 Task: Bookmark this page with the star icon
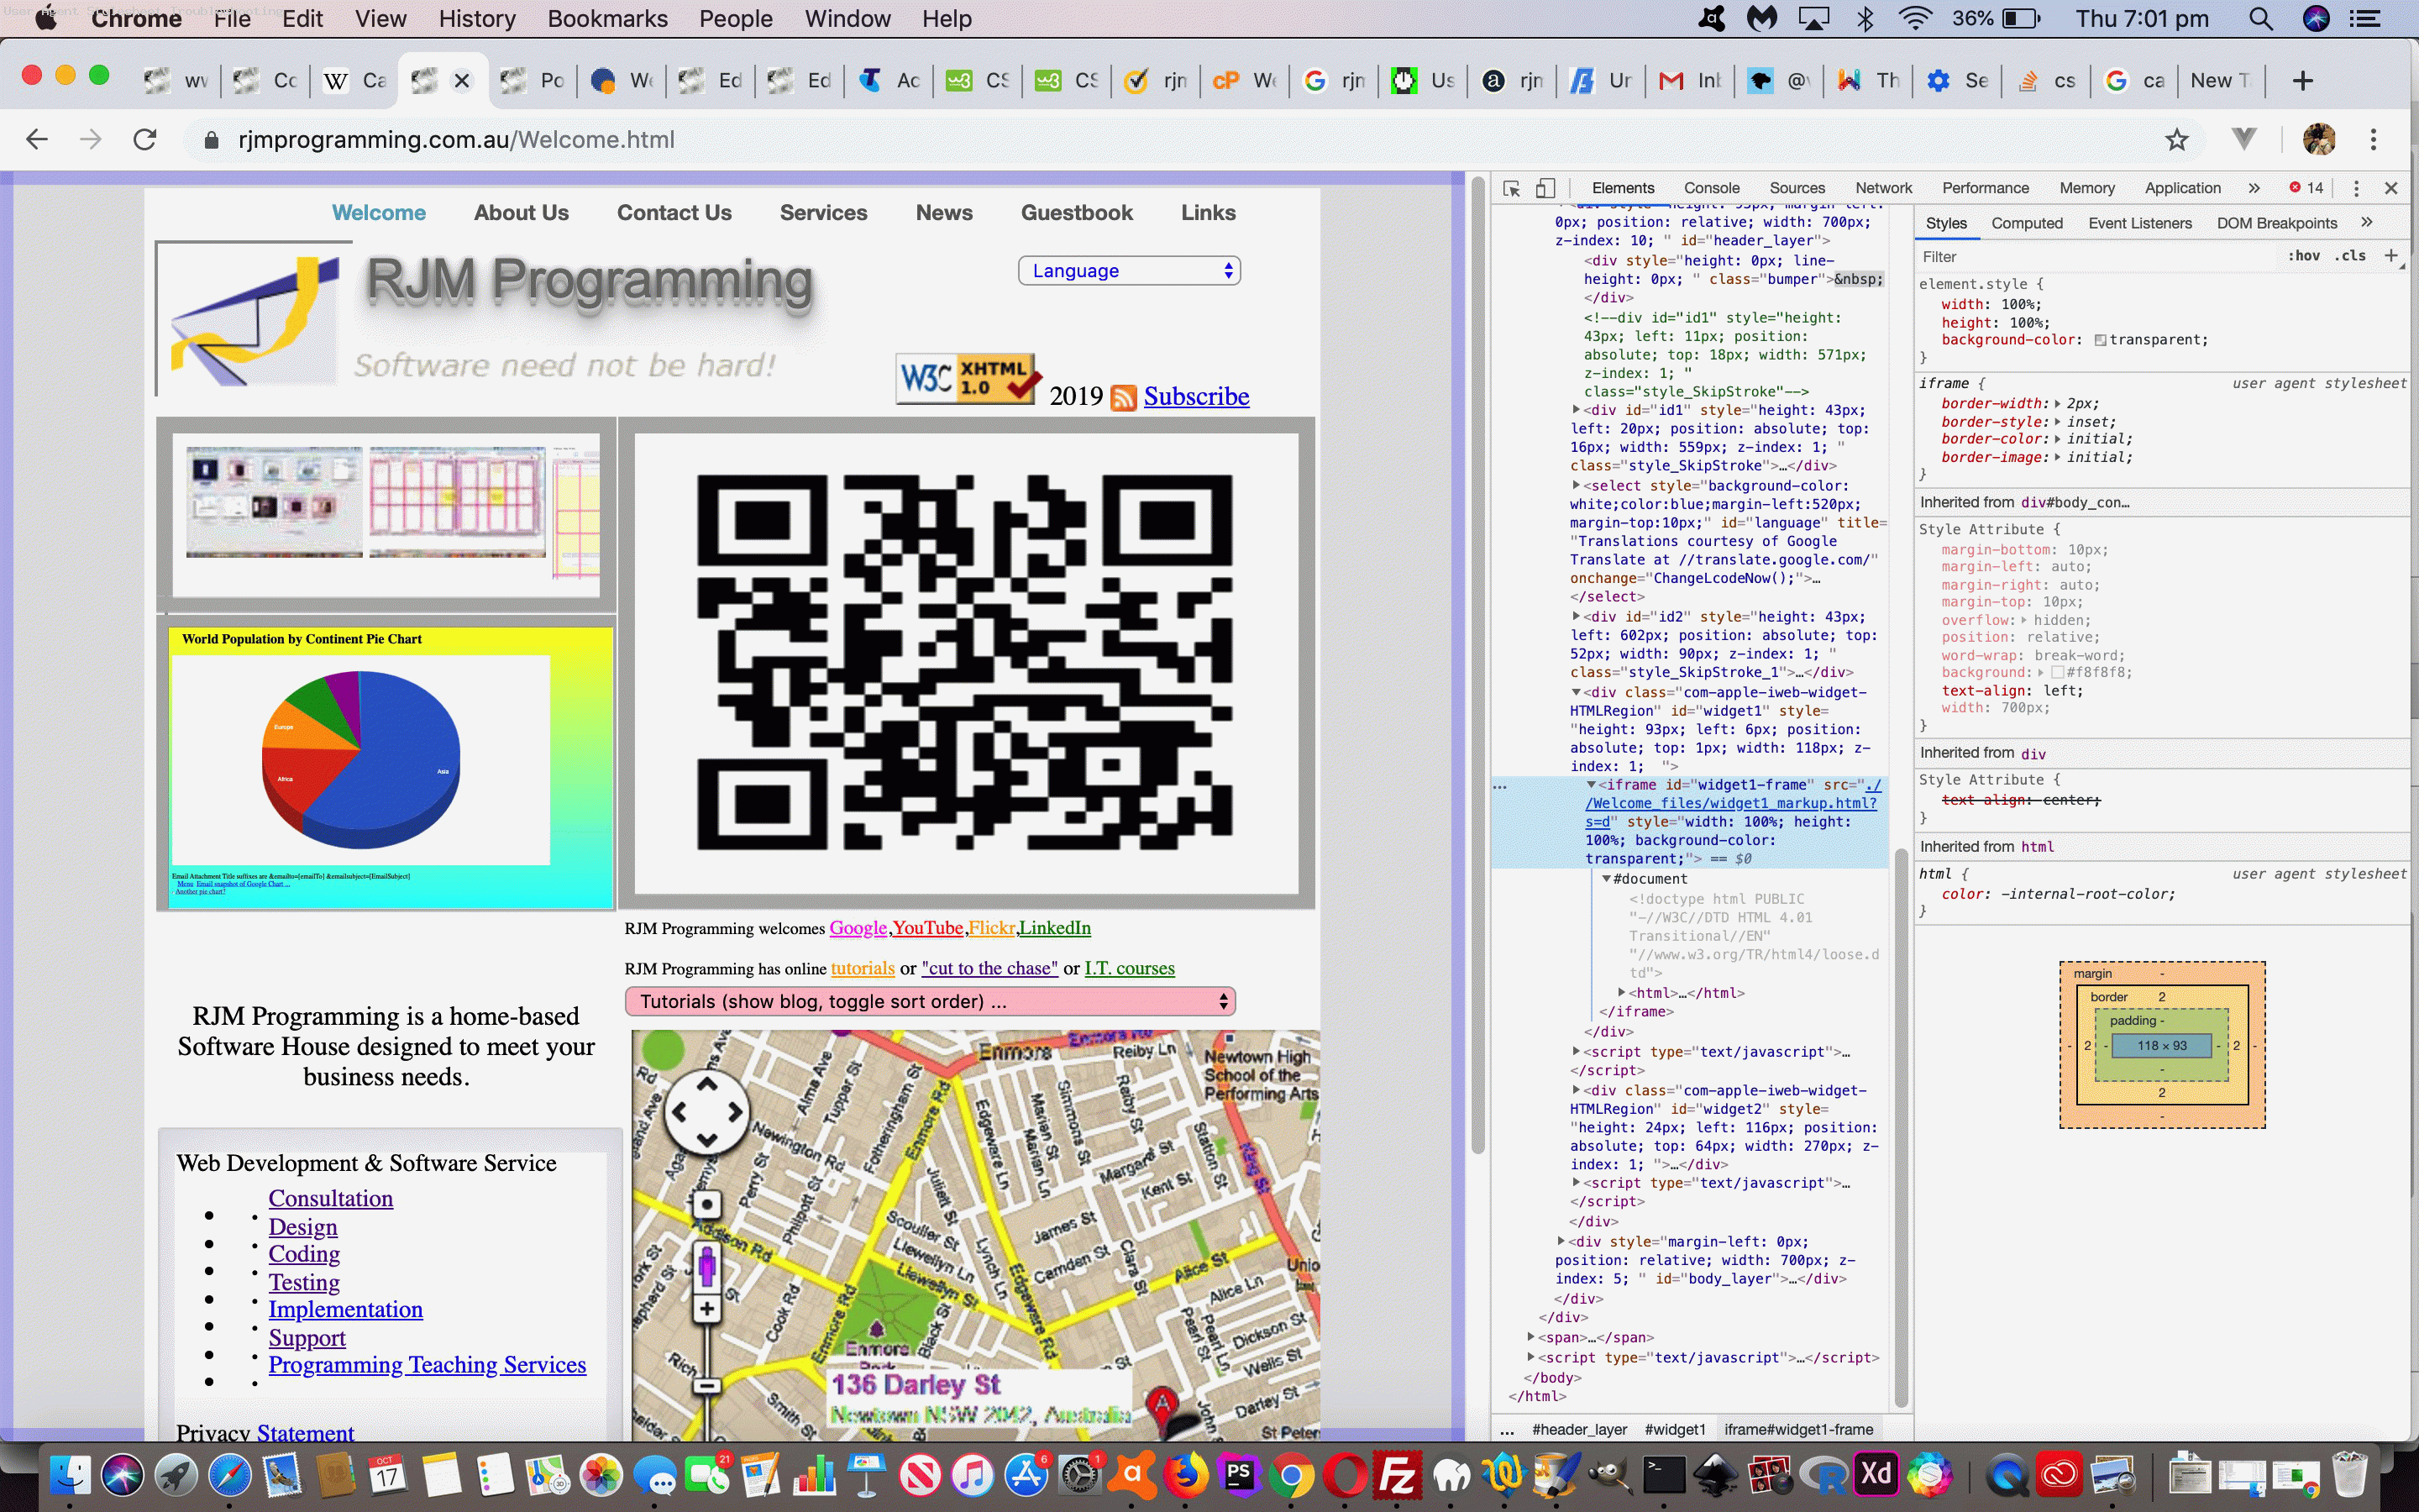tap(2177, 140)
